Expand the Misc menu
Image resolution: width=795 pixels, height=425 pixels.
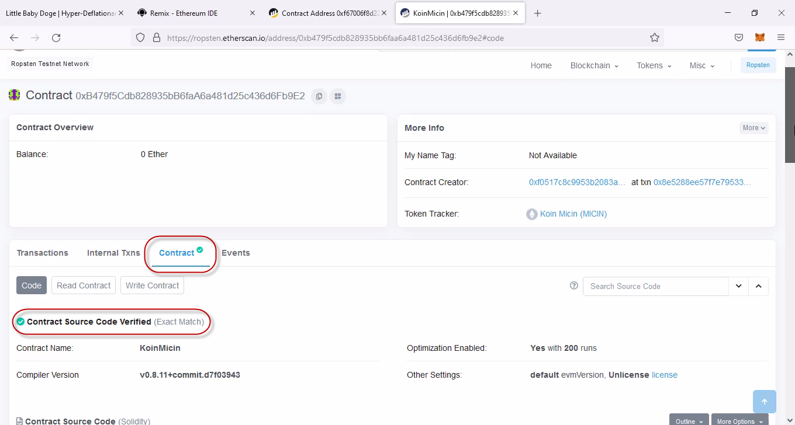[702, 65]
